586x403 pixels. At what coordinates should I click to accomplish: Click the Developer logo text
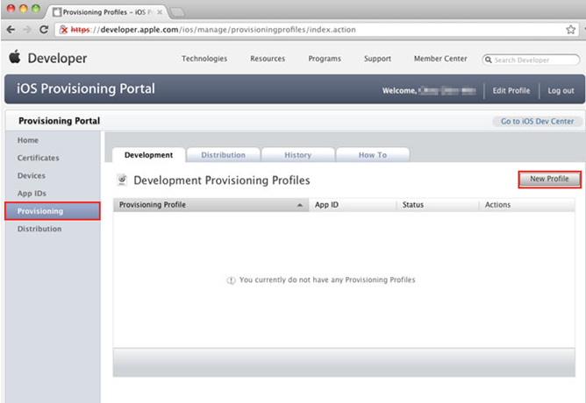(57, 58)
